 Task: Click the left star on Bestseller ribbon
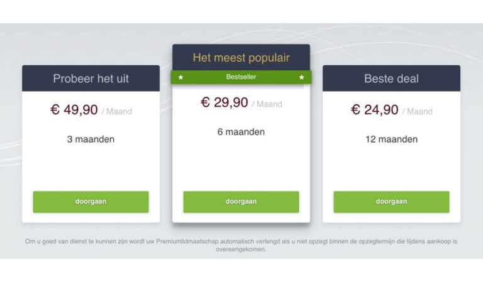[x=181, y=77]
